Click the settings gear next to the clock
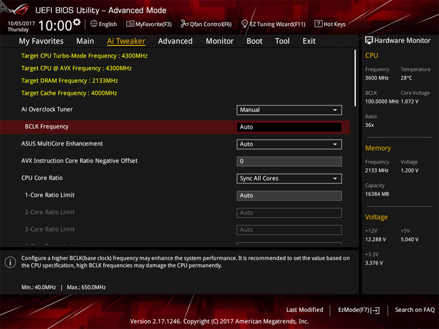The image size is (439, 329). pos(77,22)
